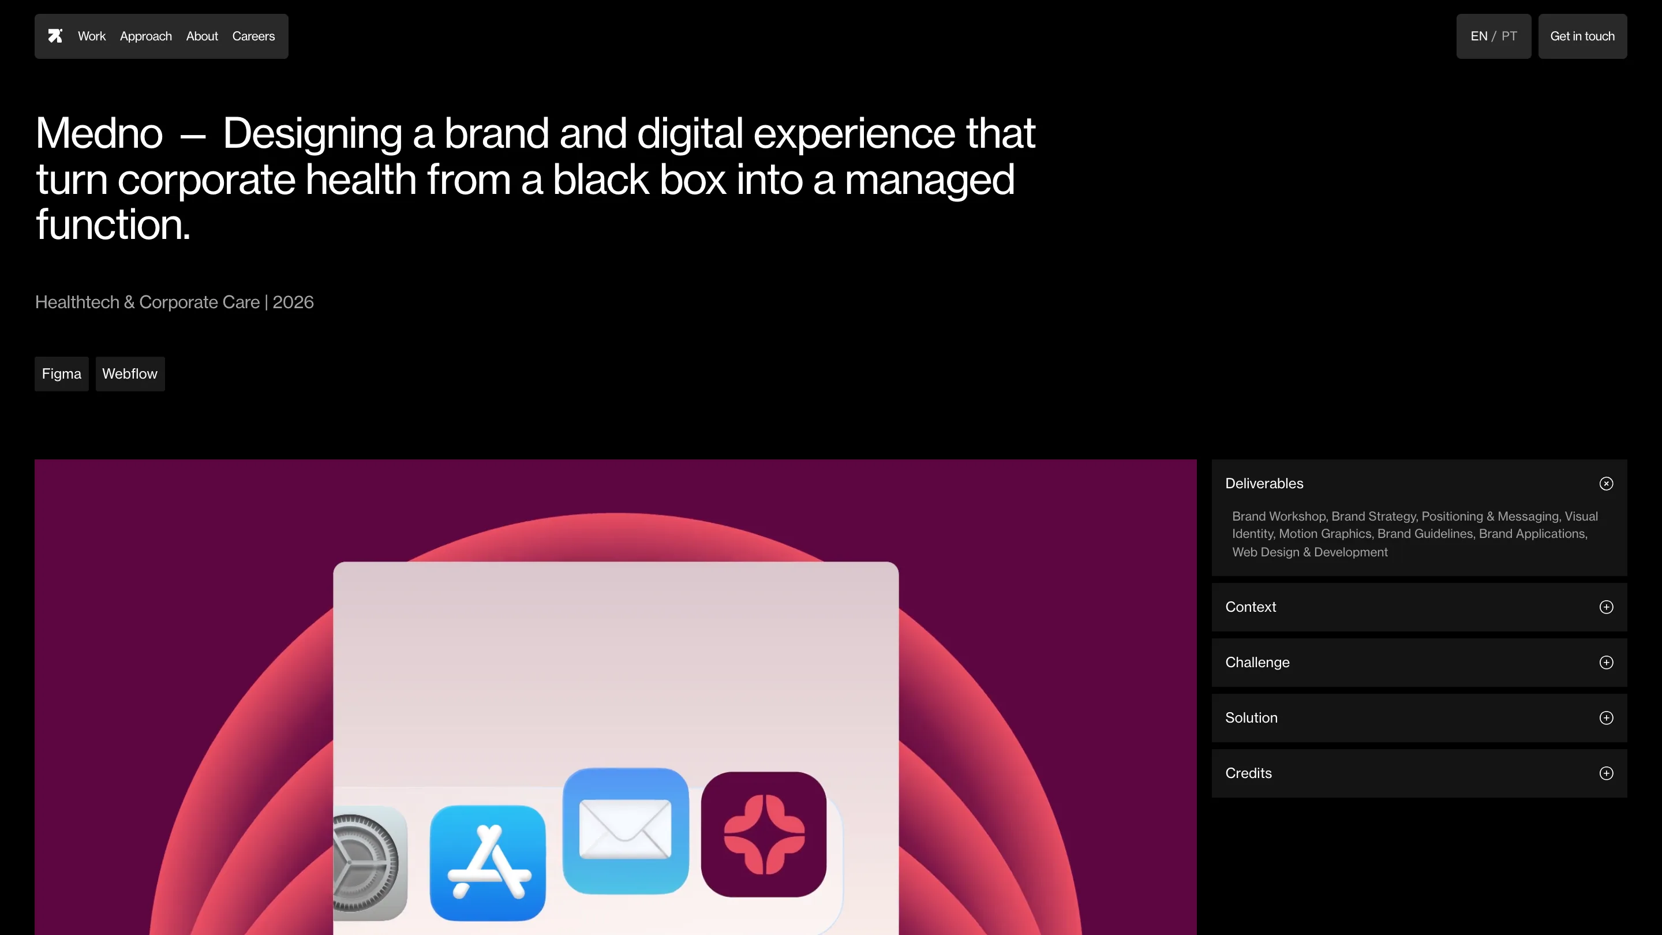
Task: Expand the Challenge section
Action: (x=1419, y=662)
